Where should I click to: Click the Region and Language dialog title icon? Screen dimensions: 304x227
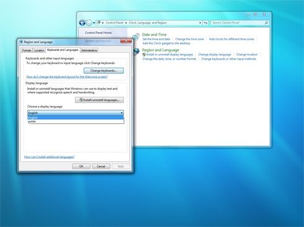21,42
